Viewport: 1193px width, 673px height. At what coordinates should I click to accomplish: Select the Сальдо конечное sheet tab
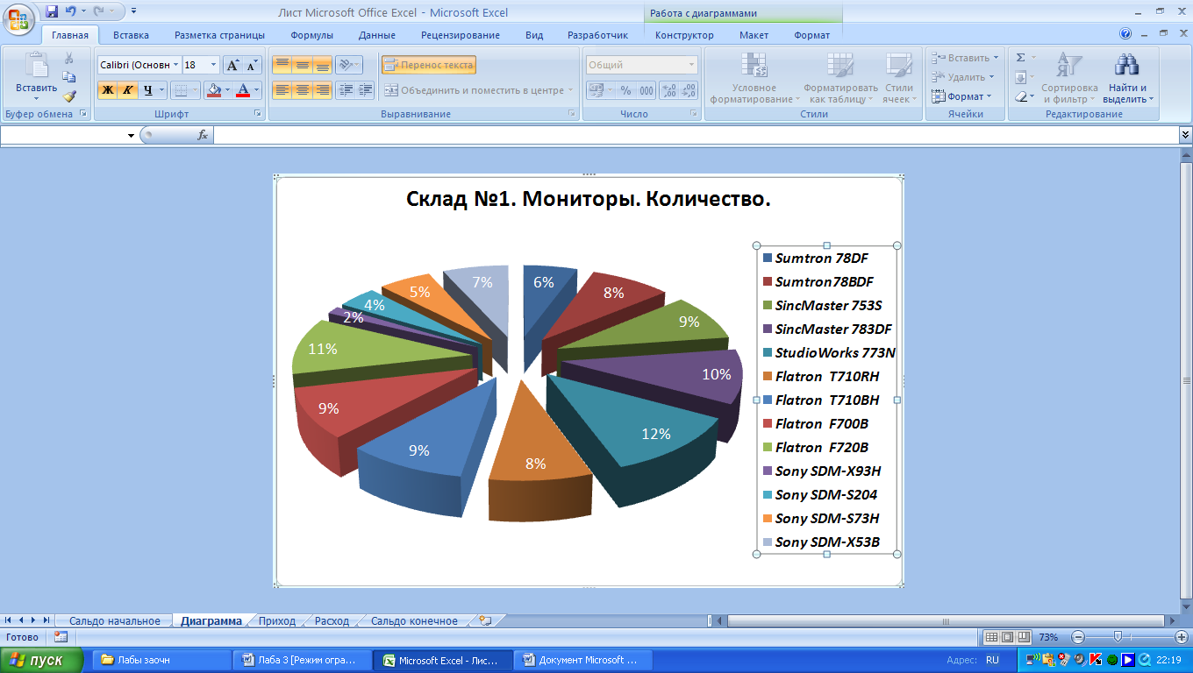(414, 620)
